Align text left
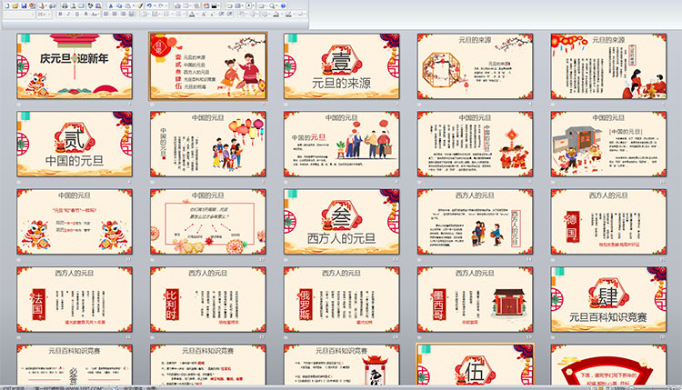This screenshot has height=390, width=682. pos(106,14)
